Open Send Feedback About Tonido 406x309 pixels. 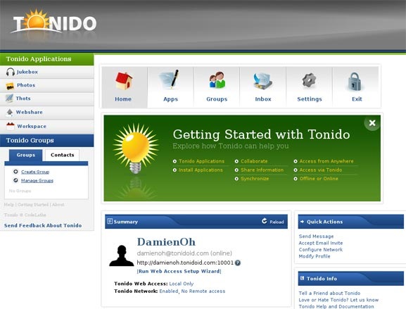point(43,225)
